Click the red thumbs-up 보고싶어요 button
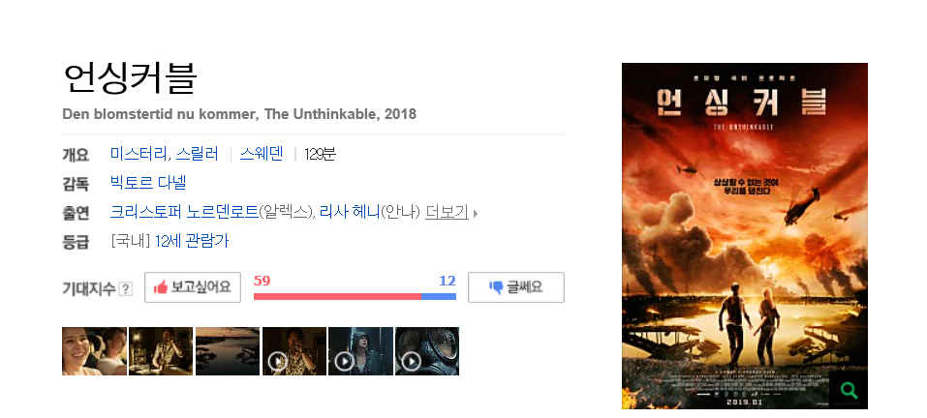 [x=193, y=287]
